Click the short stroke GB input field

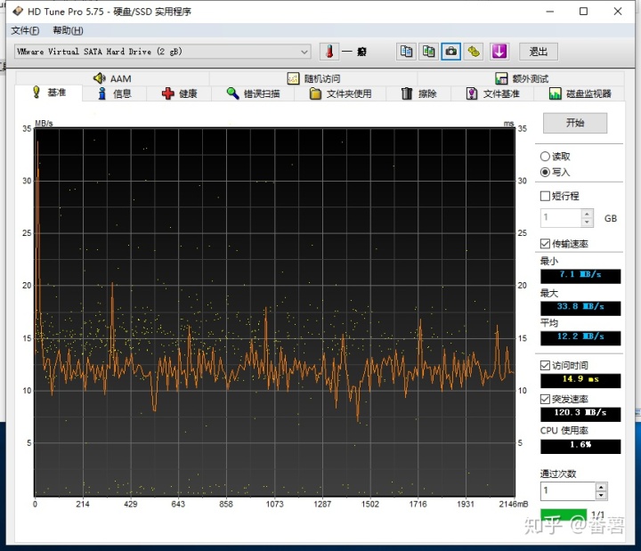561,218
